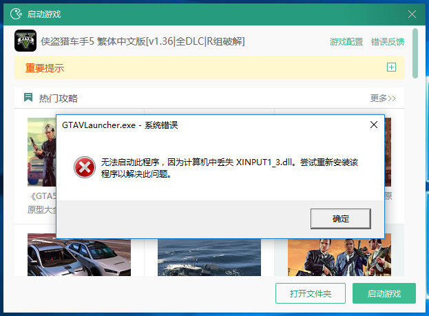Open the two silver cars thumbnail
This screenshot has height=316, width=429.
click(79, 255)
